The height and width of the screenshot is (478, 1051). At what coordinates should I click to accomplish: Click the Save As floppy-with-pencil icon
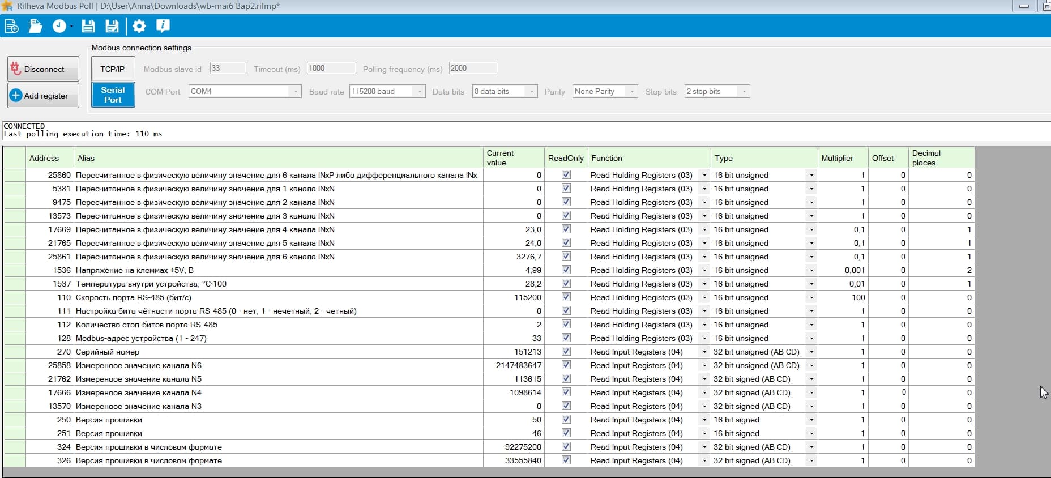tap(112, 26)
